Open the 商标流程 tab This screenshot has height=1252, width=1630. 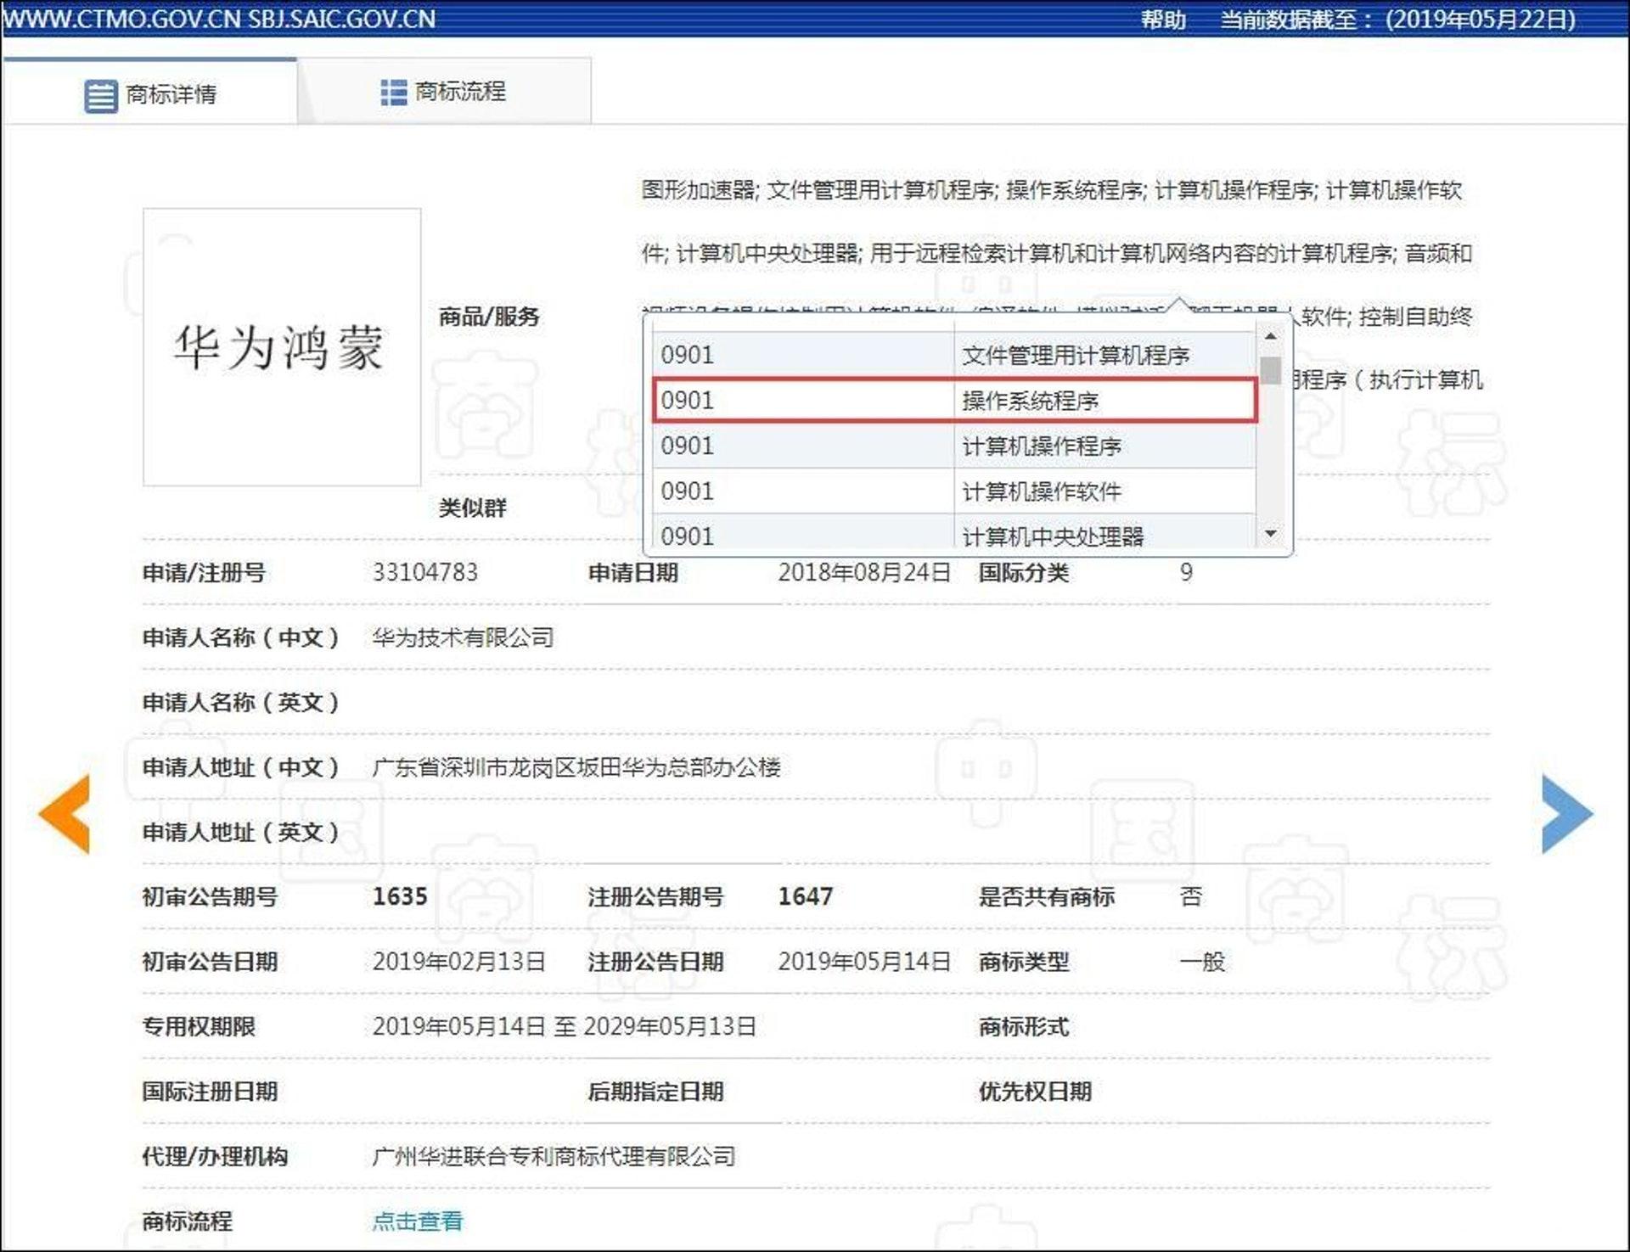444,92
